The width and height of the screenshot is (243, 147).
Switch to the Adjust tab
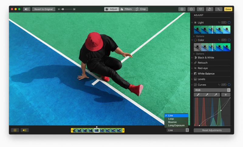coord(111,9)
